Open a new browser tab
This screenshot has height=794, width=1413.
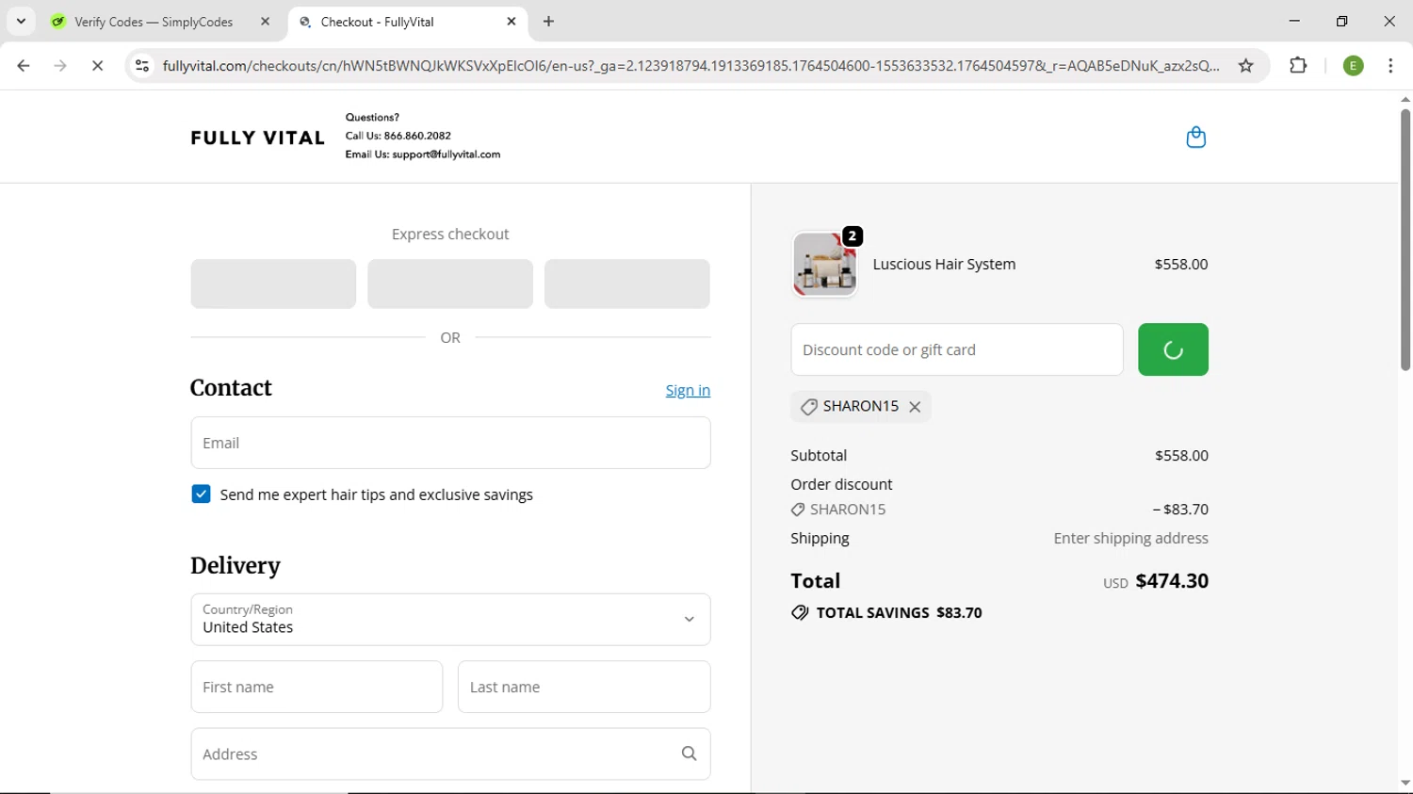click(x=549, y=22)
